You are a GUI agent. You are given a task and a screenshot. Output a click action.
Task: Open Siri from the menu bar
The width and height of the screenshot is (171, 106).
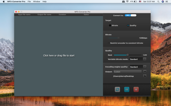coord(163,2)
